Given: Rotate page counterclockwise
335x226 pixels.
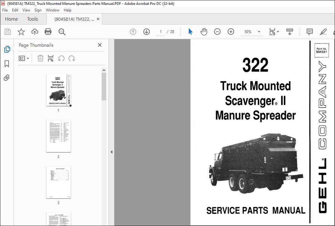Looking at the screenshot, I should click(x=61, y=58).
